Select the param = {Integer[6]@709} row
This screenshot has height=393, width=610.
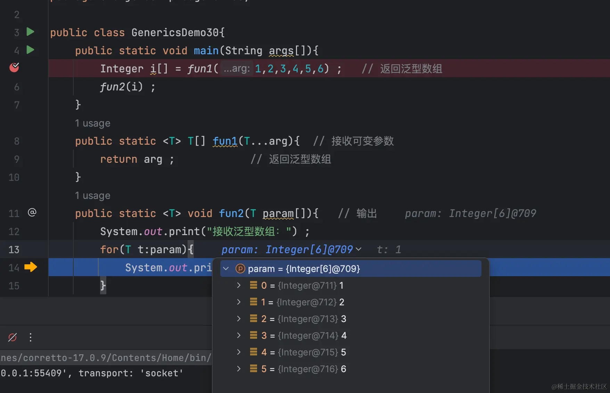pyautogui.click(x=351, y=268)
